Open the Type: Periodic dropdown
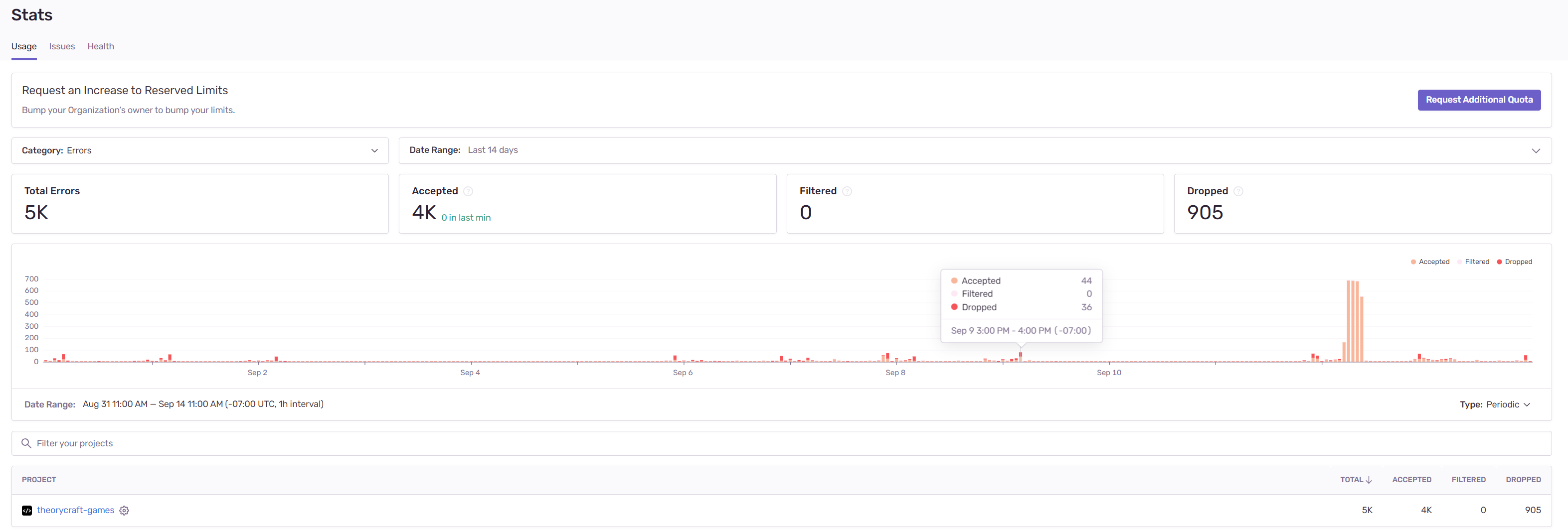 pyautogui.click(x=1494, y=404)
